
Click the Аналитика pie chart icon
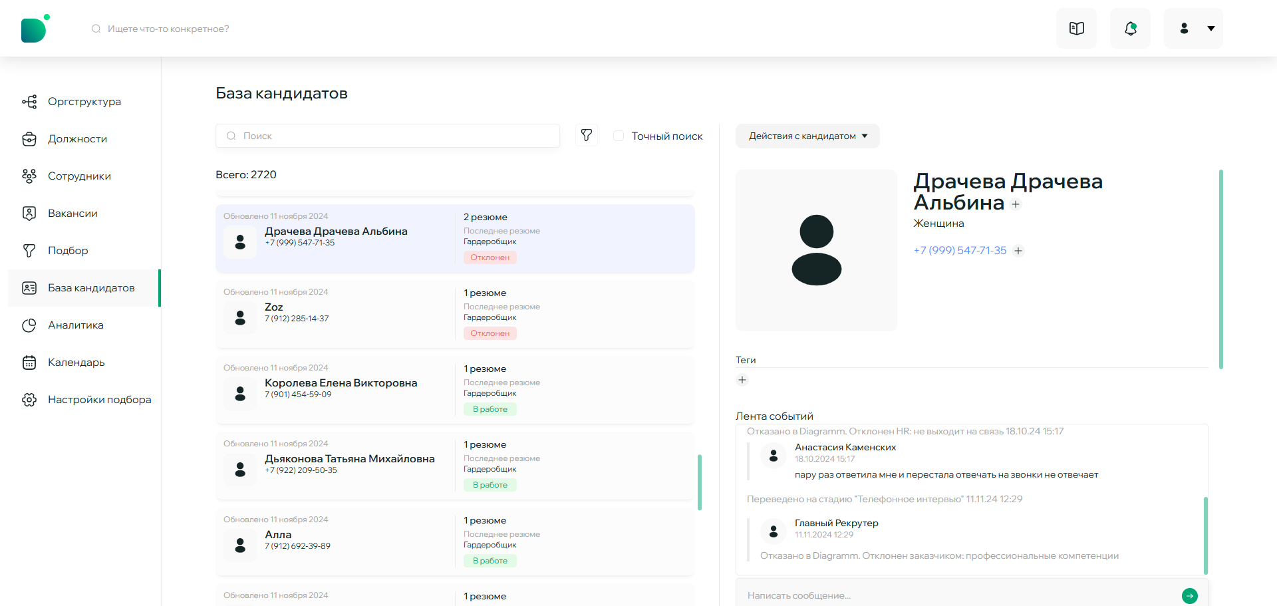(x=29, y=325)
